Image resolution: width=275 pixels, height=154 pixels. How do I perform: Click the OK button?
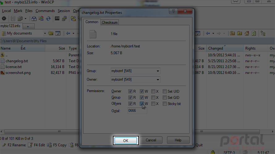point(126,140)
